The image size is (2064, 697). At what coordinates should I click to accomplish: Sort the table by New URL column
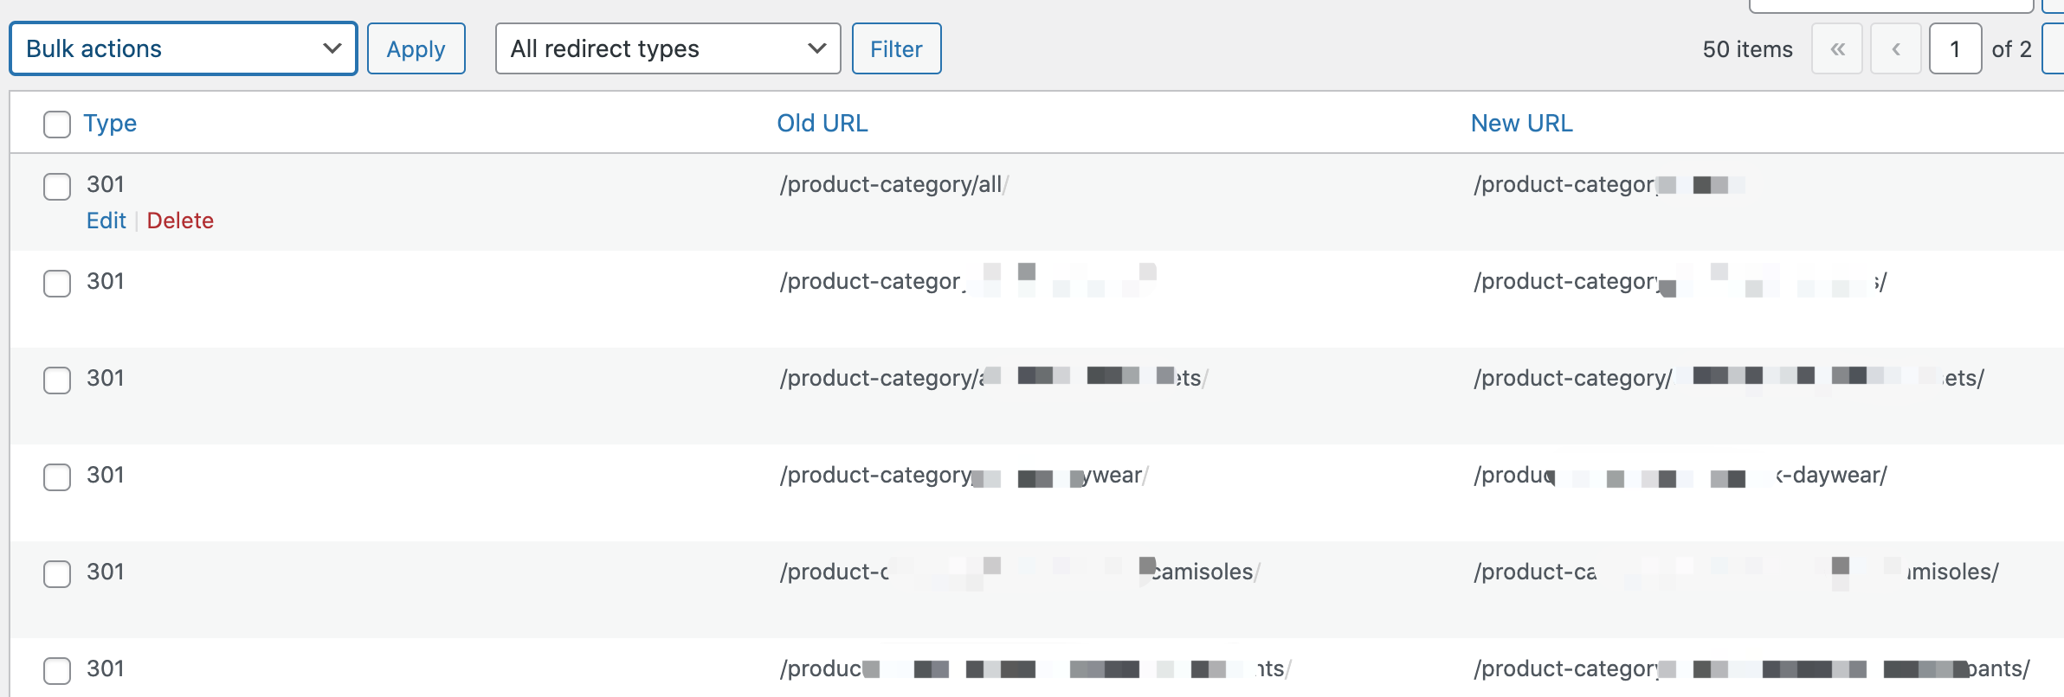pyautogui.click(x=1521, y=123)
